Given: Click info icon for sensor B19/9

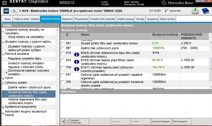Looking at the screenshot, I should pos(77,62).
